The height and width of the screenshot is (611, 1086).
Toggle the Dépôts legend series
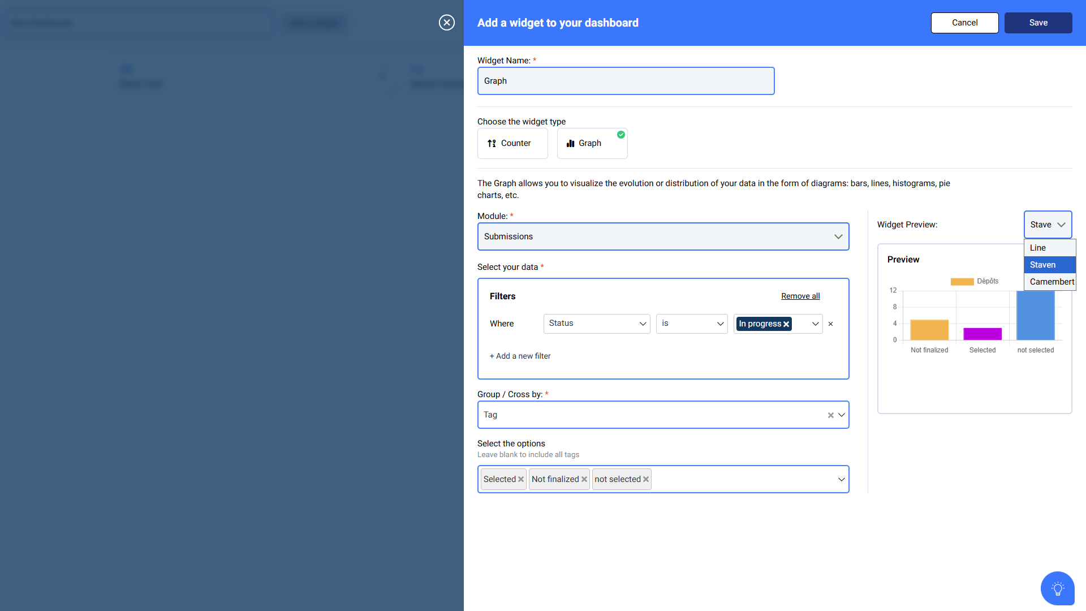[x=974, y=281]
